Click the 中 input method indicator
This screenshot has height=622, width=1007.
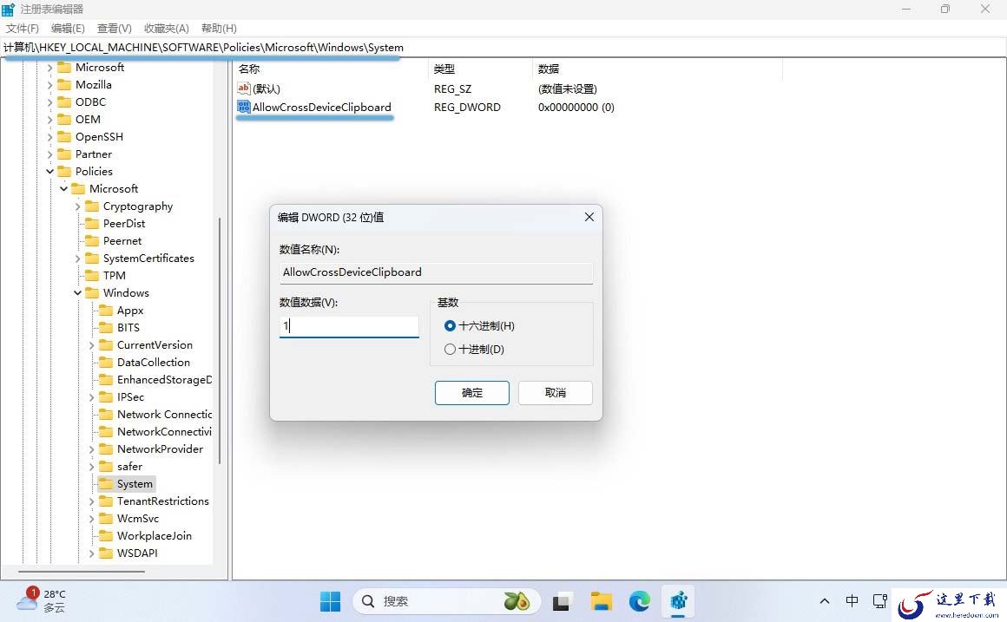(852, 601)
